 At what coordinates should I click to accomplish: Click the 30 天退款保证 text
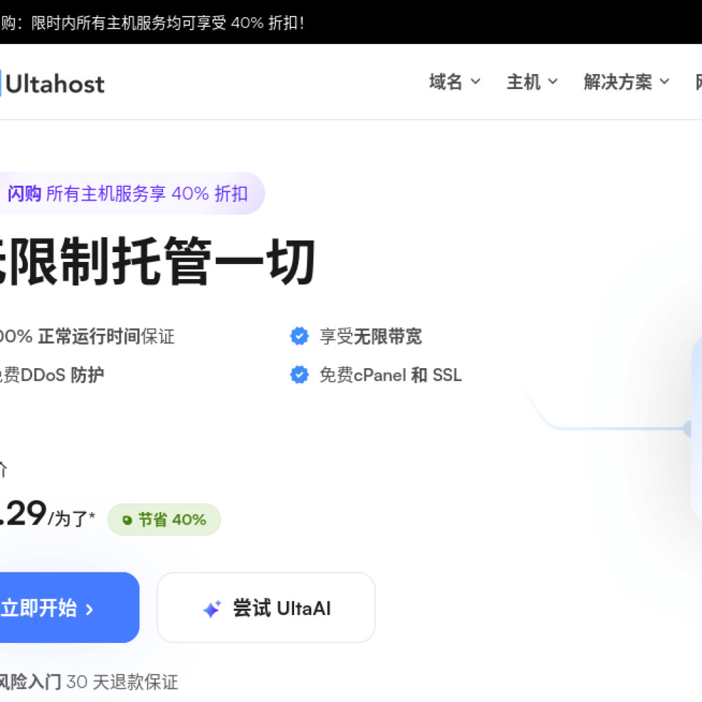click(x=120, y=683)
